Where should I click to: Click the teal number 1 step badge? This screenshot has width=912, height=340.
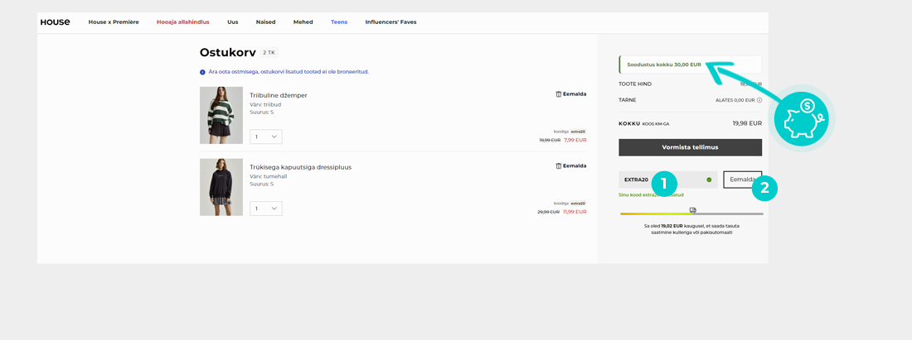coord(663,184)
